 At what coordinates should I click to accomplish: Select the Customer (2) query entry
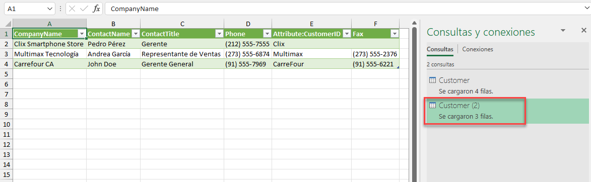pyautogui.click(x=507, y=111)
